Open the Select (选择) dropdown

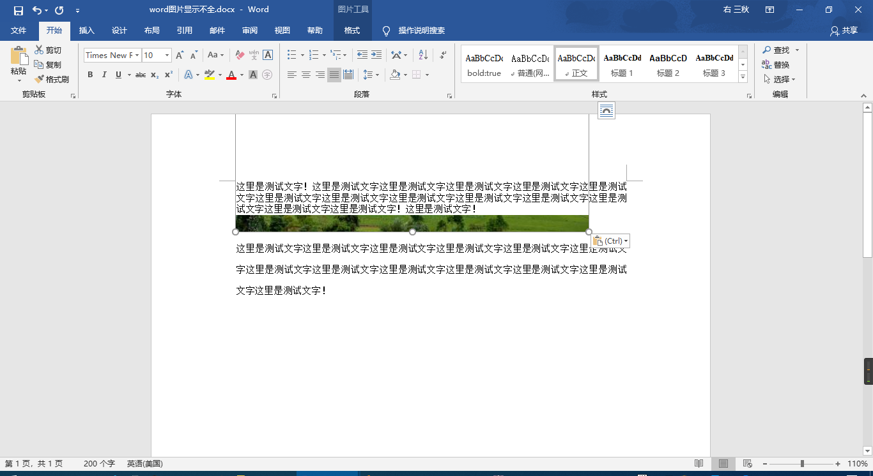click(x=780, y=79)
